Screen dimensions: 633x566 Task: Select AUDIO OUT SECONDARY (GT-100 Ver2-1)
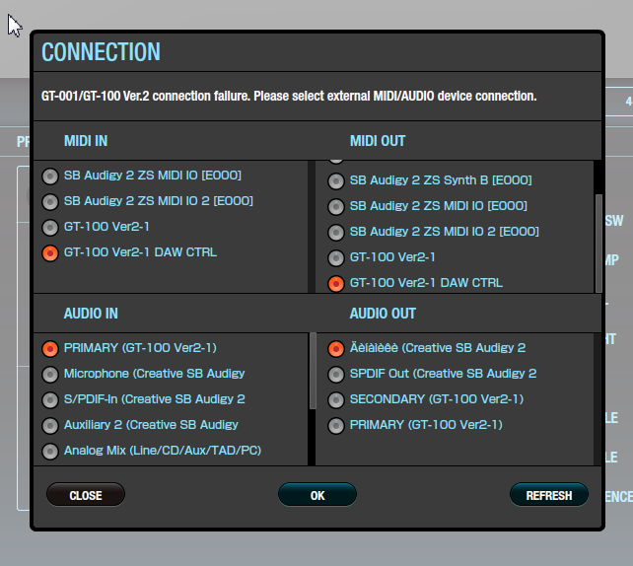point(336,400)
